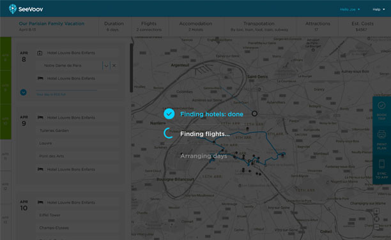Open the Attractions tab
The height and width of the screenshot is (240, 391).
pyautogui.click(x=318, y=26)
